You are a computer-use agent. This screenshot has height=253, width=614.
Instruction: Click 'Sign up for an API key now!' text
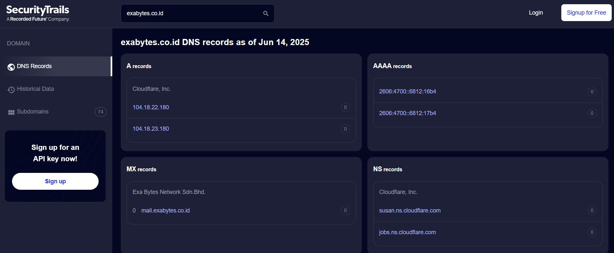[55, 153]
